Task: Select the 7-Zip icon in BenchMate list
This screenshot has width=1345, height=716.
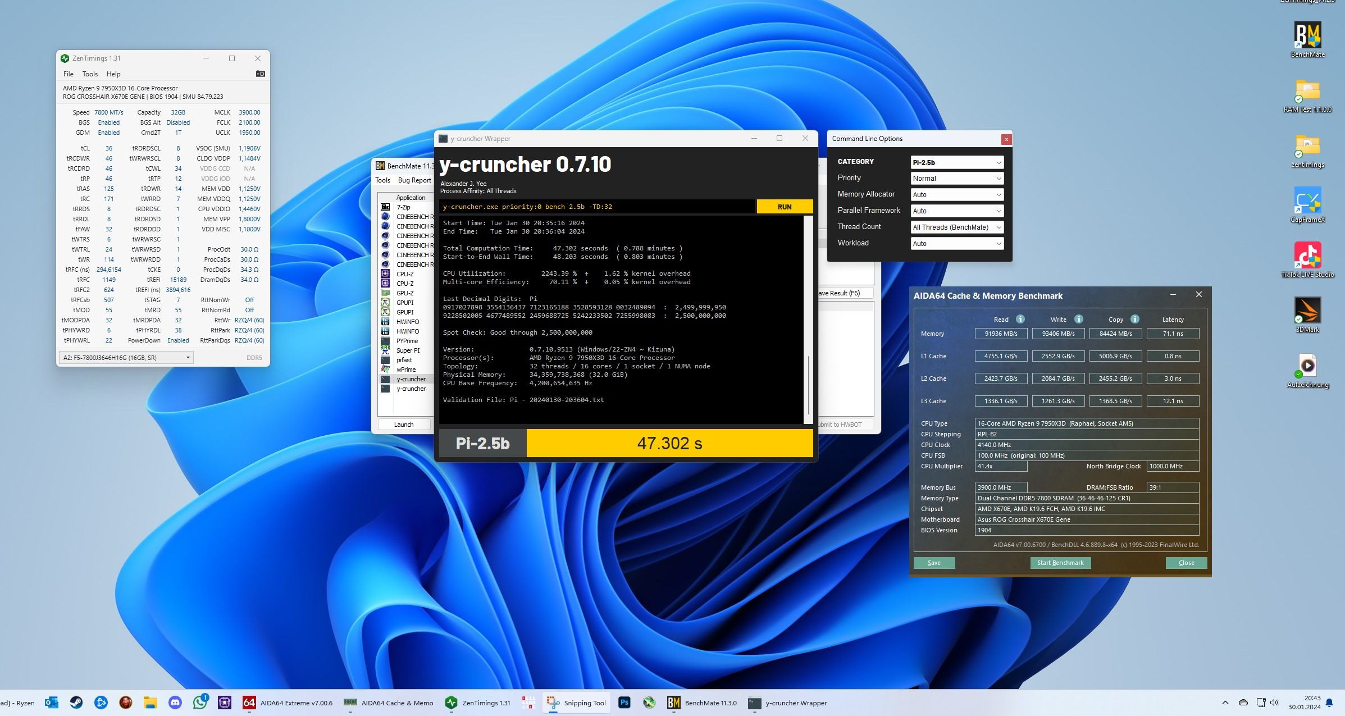Action: tap(385, 207)
